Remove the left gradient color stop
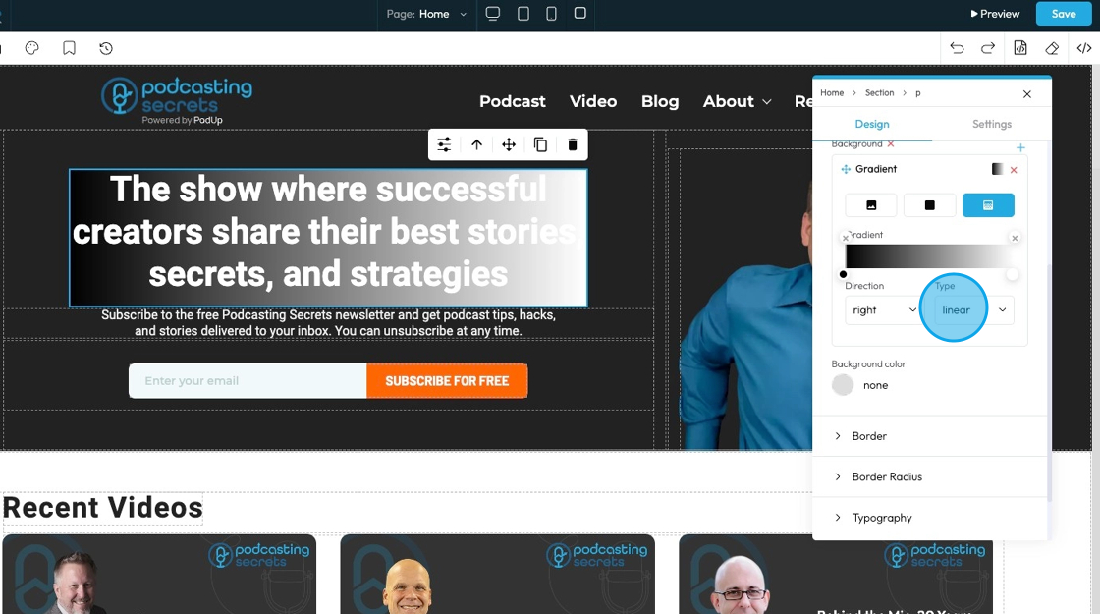 (846, 238)
